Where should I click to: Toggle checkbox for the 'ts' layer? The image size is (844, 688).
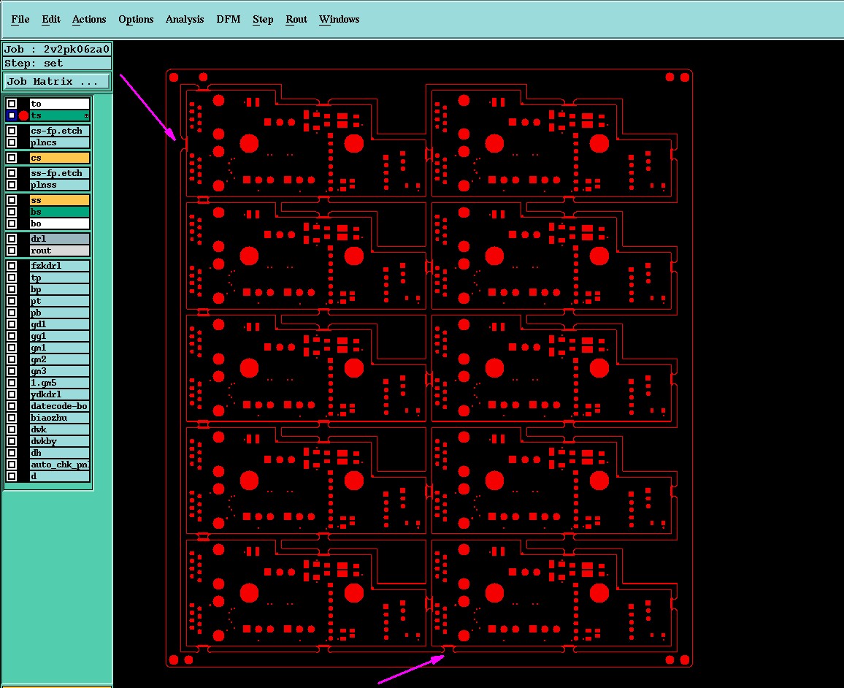[12, 115]
